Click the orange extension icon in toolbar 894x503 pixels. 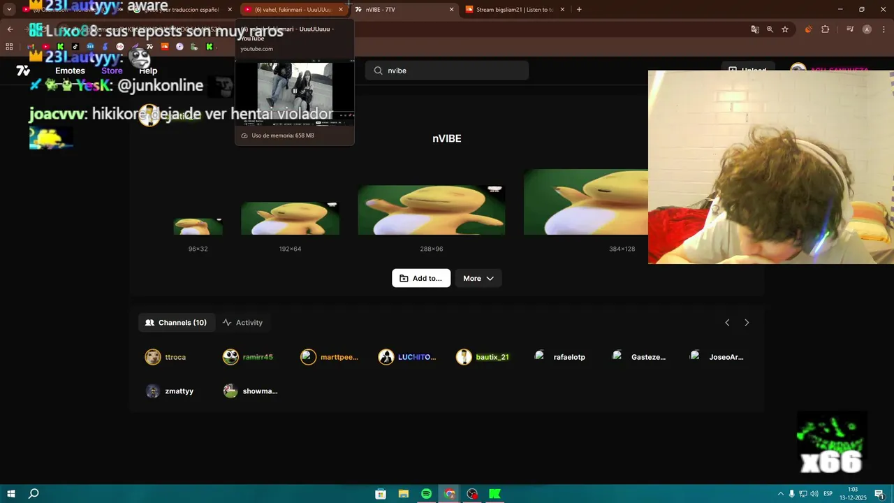coord(808,29)
